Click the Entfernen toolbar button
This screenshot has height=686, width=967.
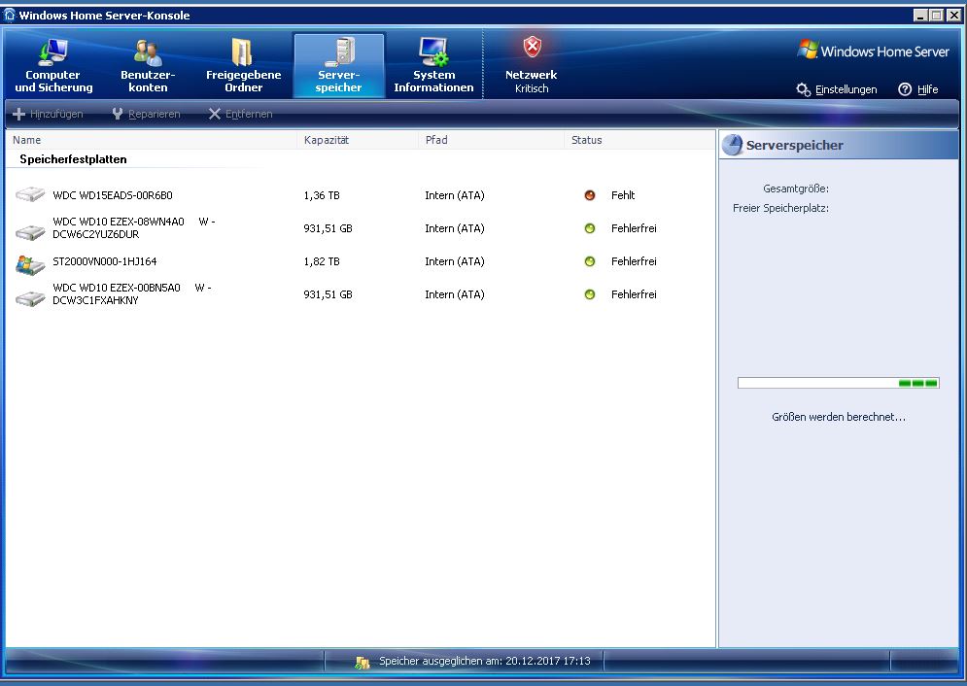coord(240,114)
